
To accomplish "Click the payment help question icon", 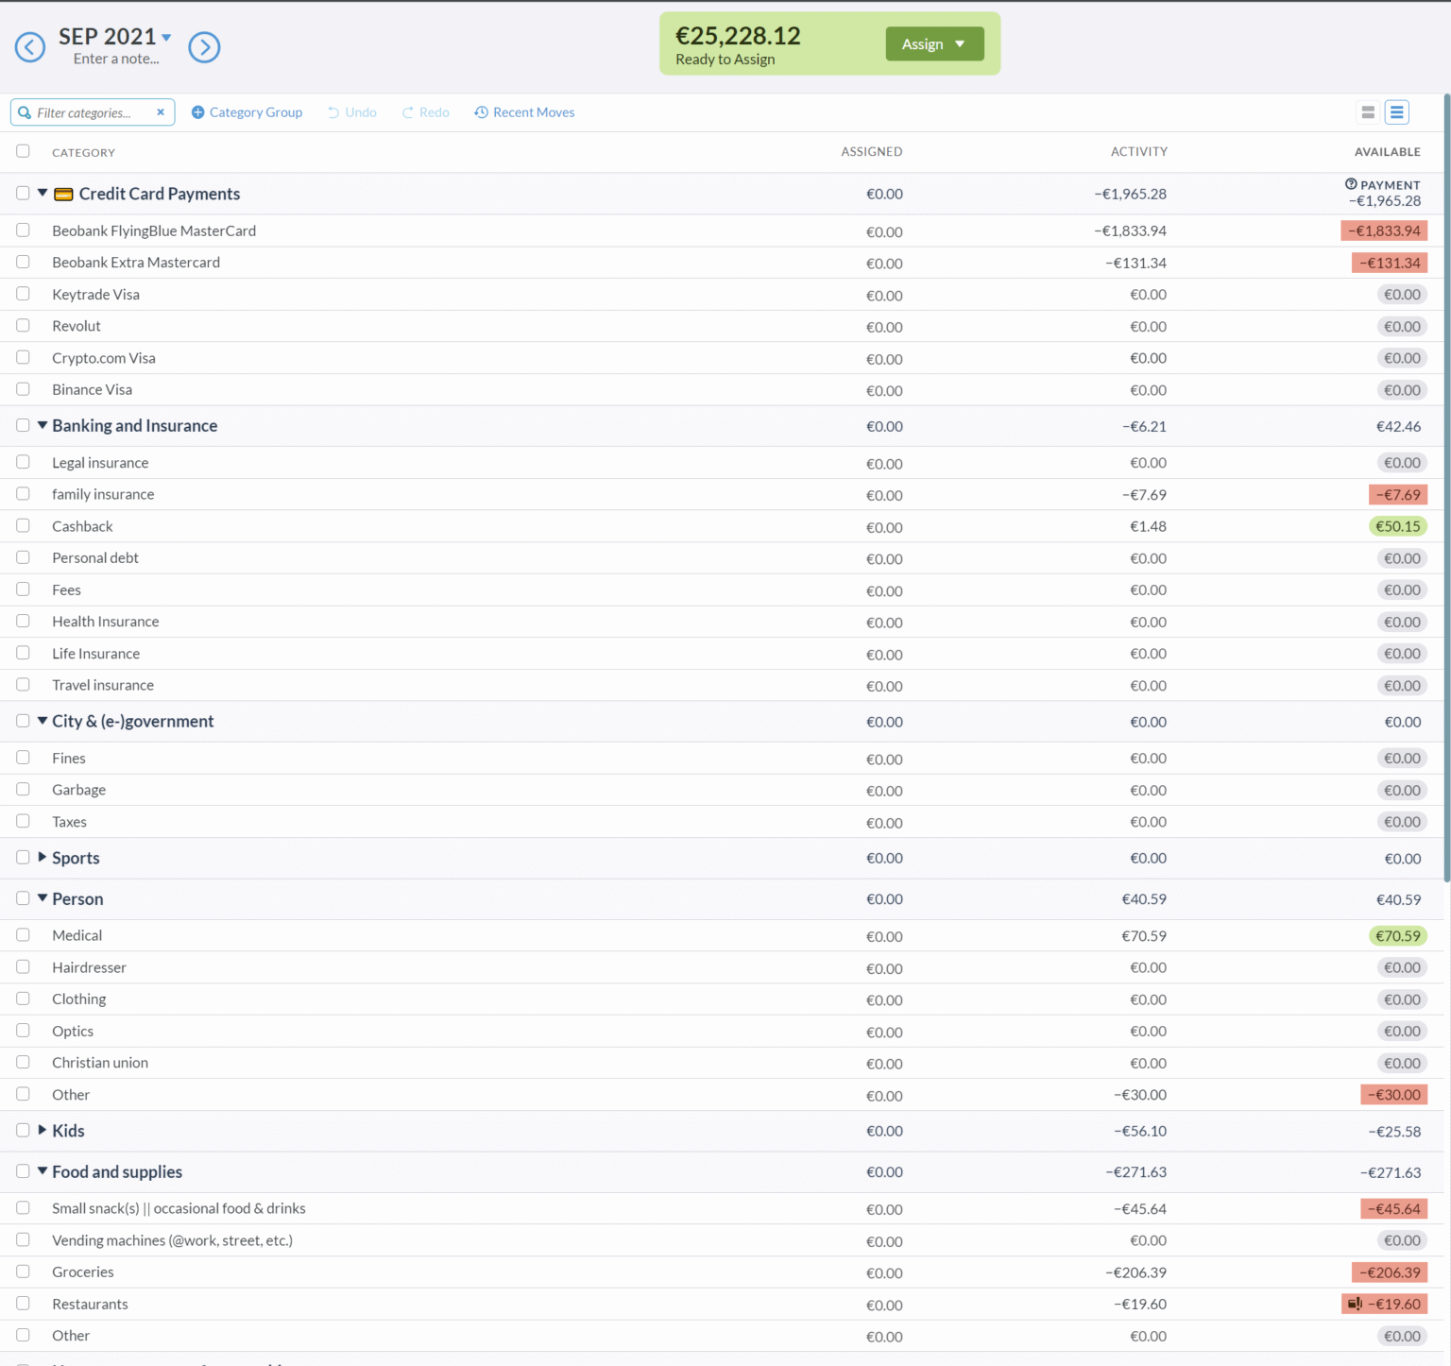I will pyautogui.click(x=1351, y=184).
